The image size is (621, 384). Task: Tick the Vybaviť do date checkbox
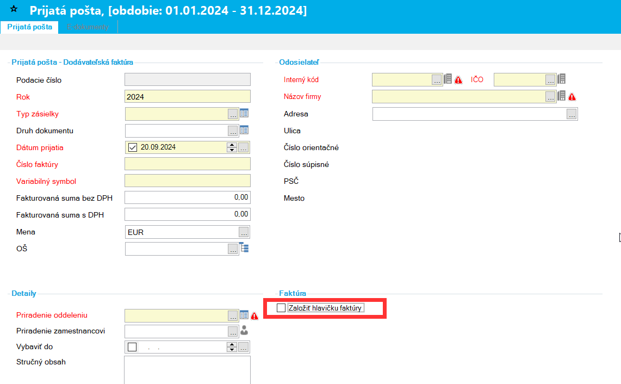pos(132,347)
